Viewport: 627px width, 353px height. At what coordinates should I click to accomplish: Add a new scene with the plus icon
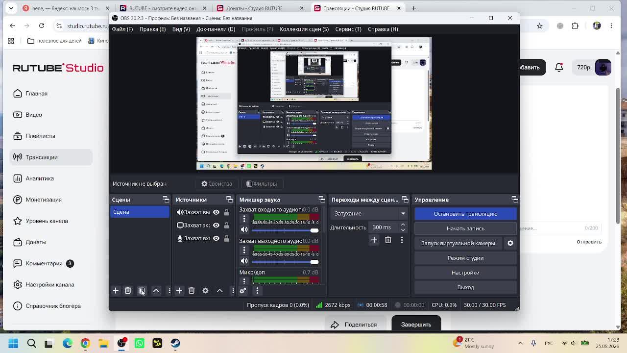pyautogui.click(x=116, y=291)
